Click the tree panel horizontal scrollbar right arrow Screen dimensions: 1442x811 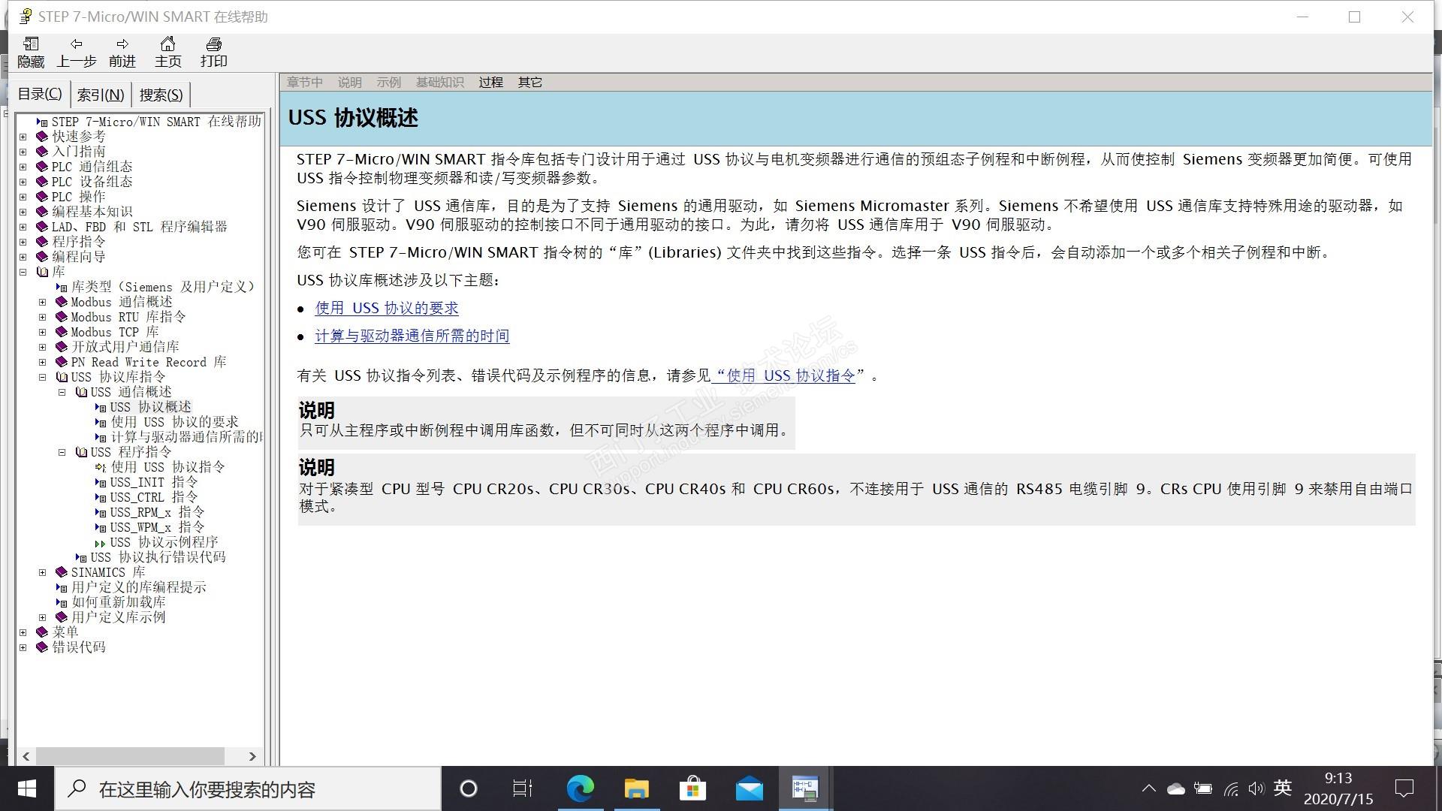pos(252,756)
